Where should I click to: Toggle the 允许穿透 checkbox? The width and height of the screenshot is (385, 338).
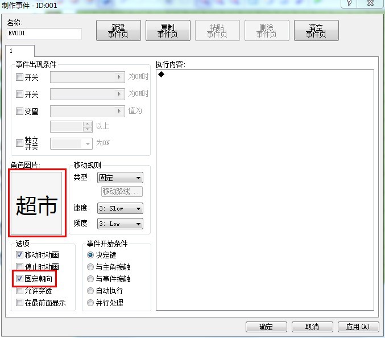(19, 291)
